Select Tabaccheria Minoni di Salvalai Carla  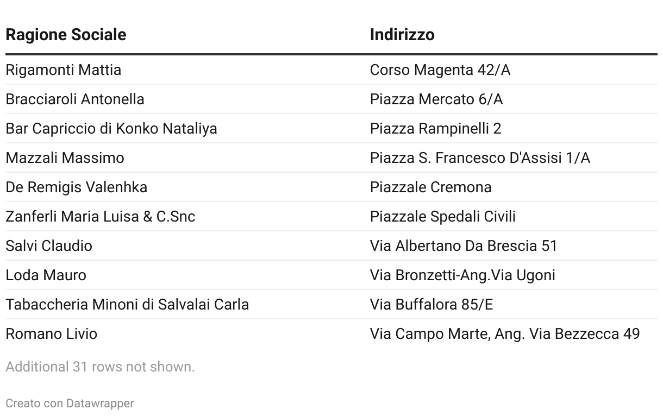point(127,305)
